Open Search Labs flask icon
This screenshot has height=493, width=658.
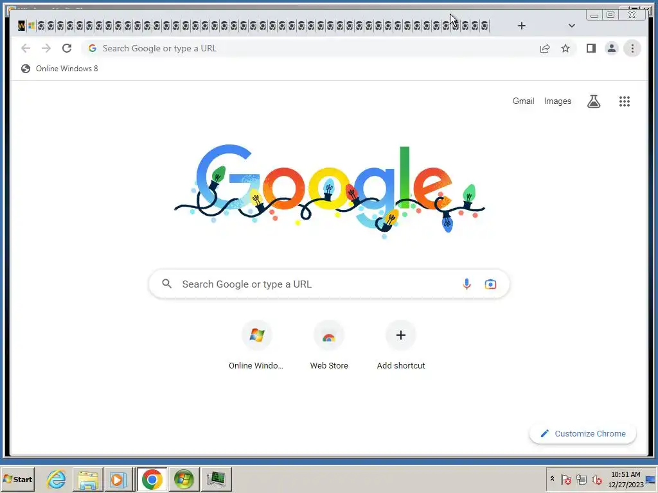point(593,101)
